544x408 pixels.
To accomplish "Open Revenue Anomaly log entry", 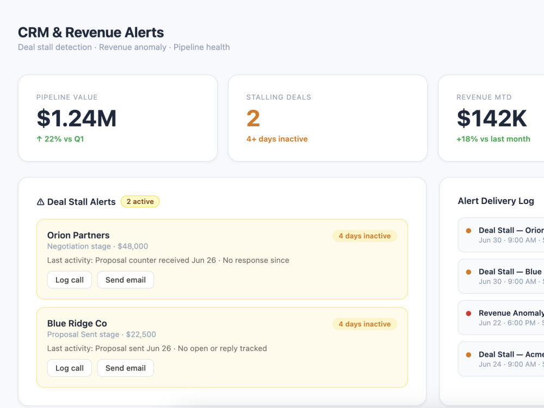I will coord(501,318).
